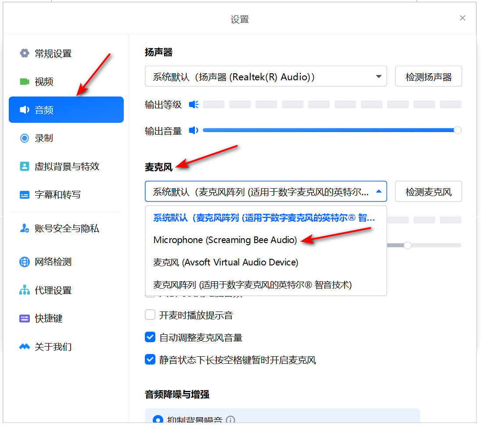The image size is (489, 426).
Task: Open 虚拟背景与特效 via its portrait icon
Action: 25,167
